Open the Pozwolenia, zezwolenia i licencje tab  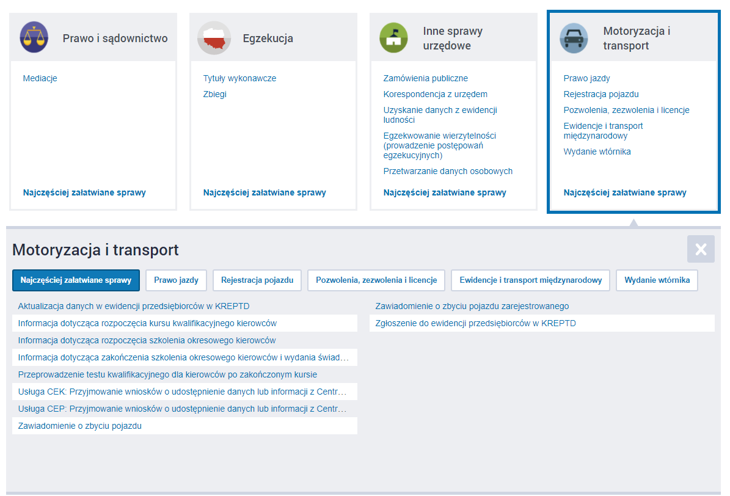tap(376, 280)
